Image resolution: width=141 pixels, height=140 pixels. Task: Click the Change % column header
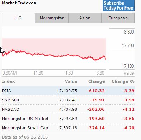123,81
